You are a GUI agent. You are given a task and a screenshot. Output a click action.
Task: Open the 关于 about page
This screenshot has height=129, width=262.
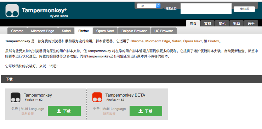[251, 24]
